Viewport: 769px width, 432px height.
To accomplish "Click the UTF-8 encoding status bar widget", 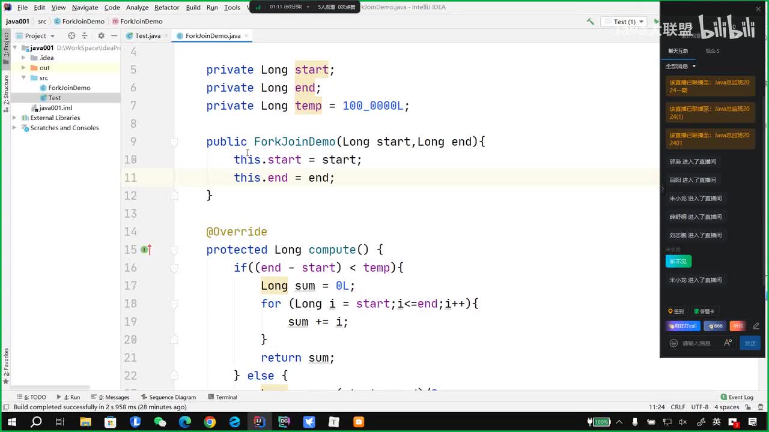I will [700, 407].
